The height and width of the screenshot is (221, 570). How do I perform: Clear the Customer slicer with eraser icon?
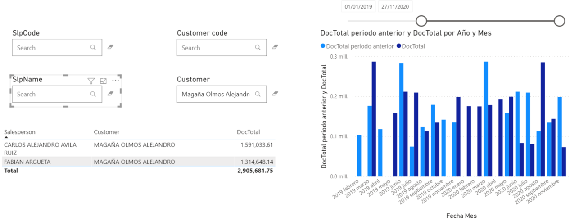[x=275, y=94]
